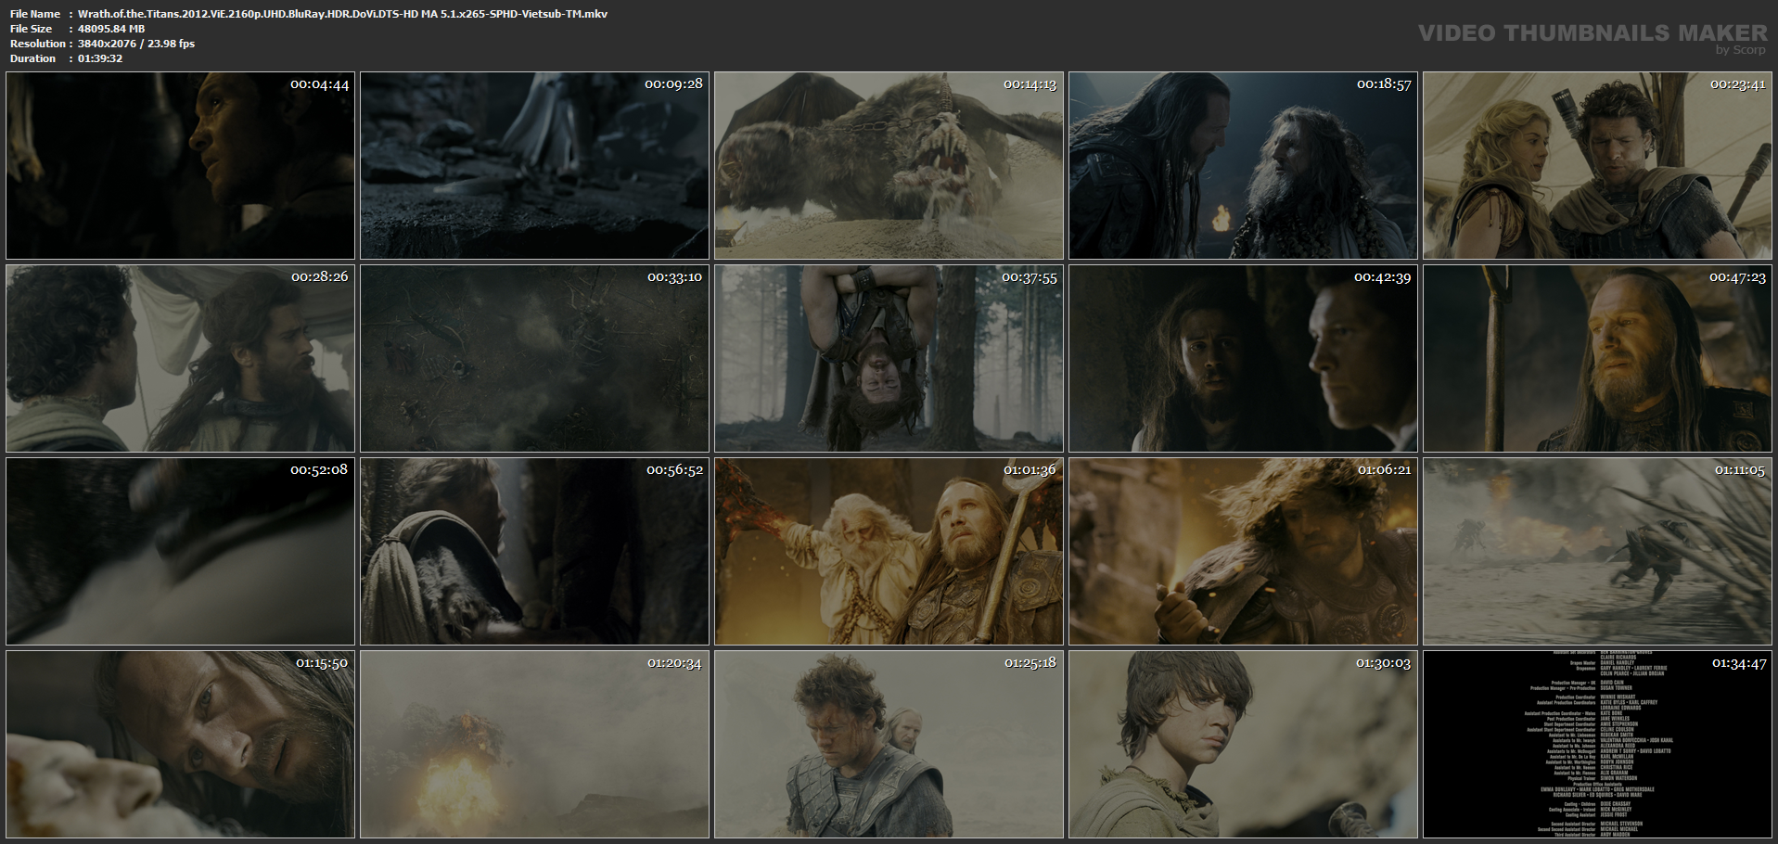Select the thumbnail stamped 00:47:23
The image size is (1778, 844).
click(1597, 359)
